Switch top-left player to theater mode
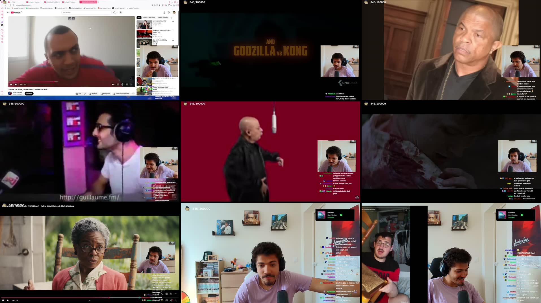 pos(127,84)
